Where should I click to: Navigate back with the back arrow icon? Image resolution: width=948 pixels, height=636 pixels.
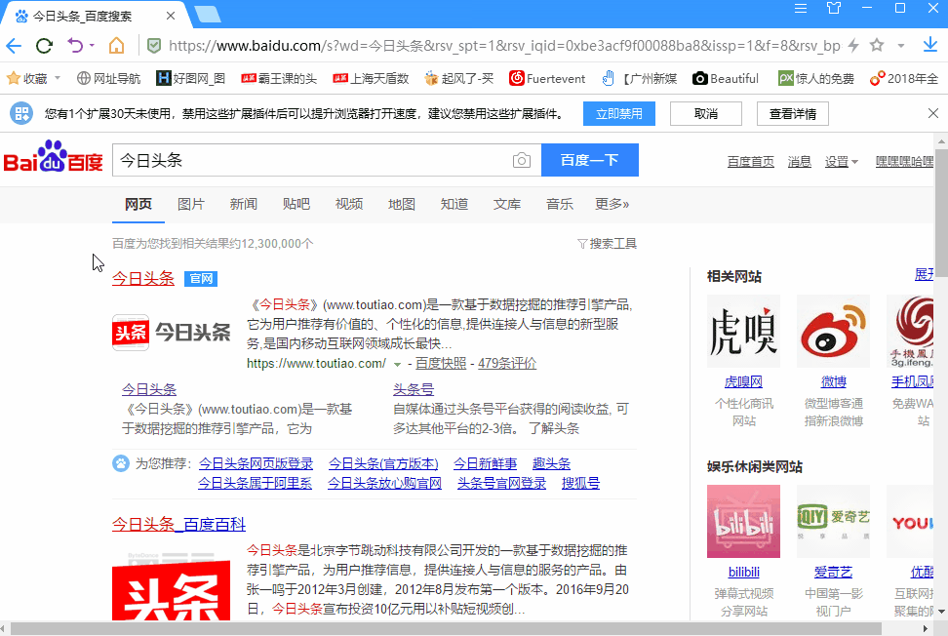[15, 46]
